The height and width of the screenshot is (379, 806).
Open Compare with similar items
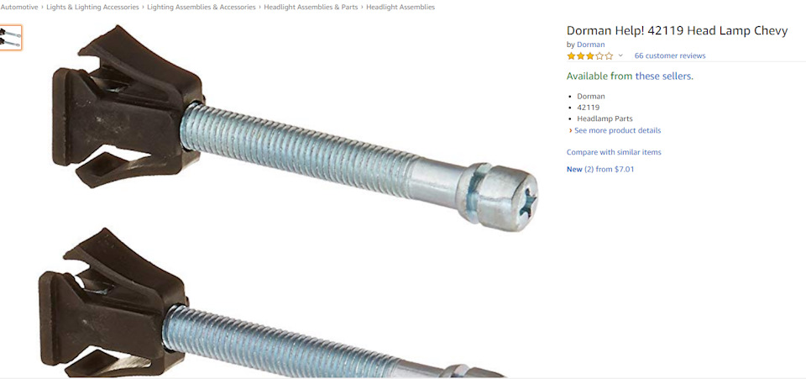[x=614, y=152]
